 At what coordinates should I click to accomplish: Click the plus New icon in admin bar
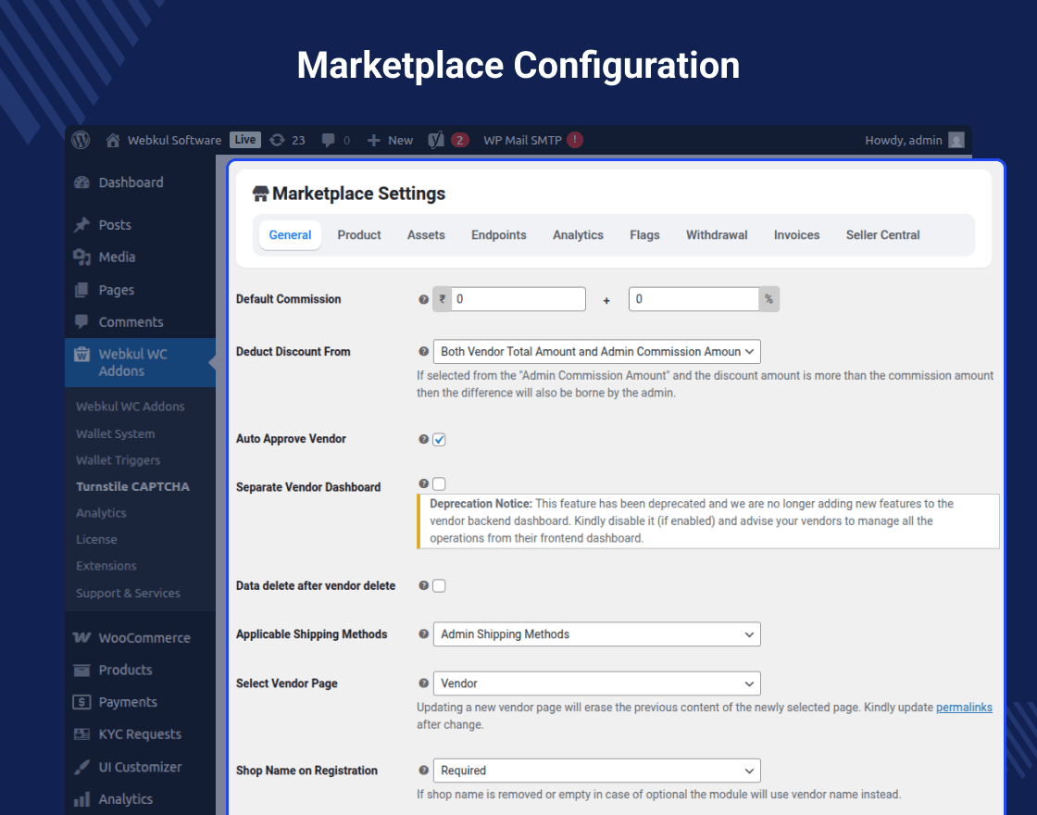pyautogui.click(x=374, y=140)
